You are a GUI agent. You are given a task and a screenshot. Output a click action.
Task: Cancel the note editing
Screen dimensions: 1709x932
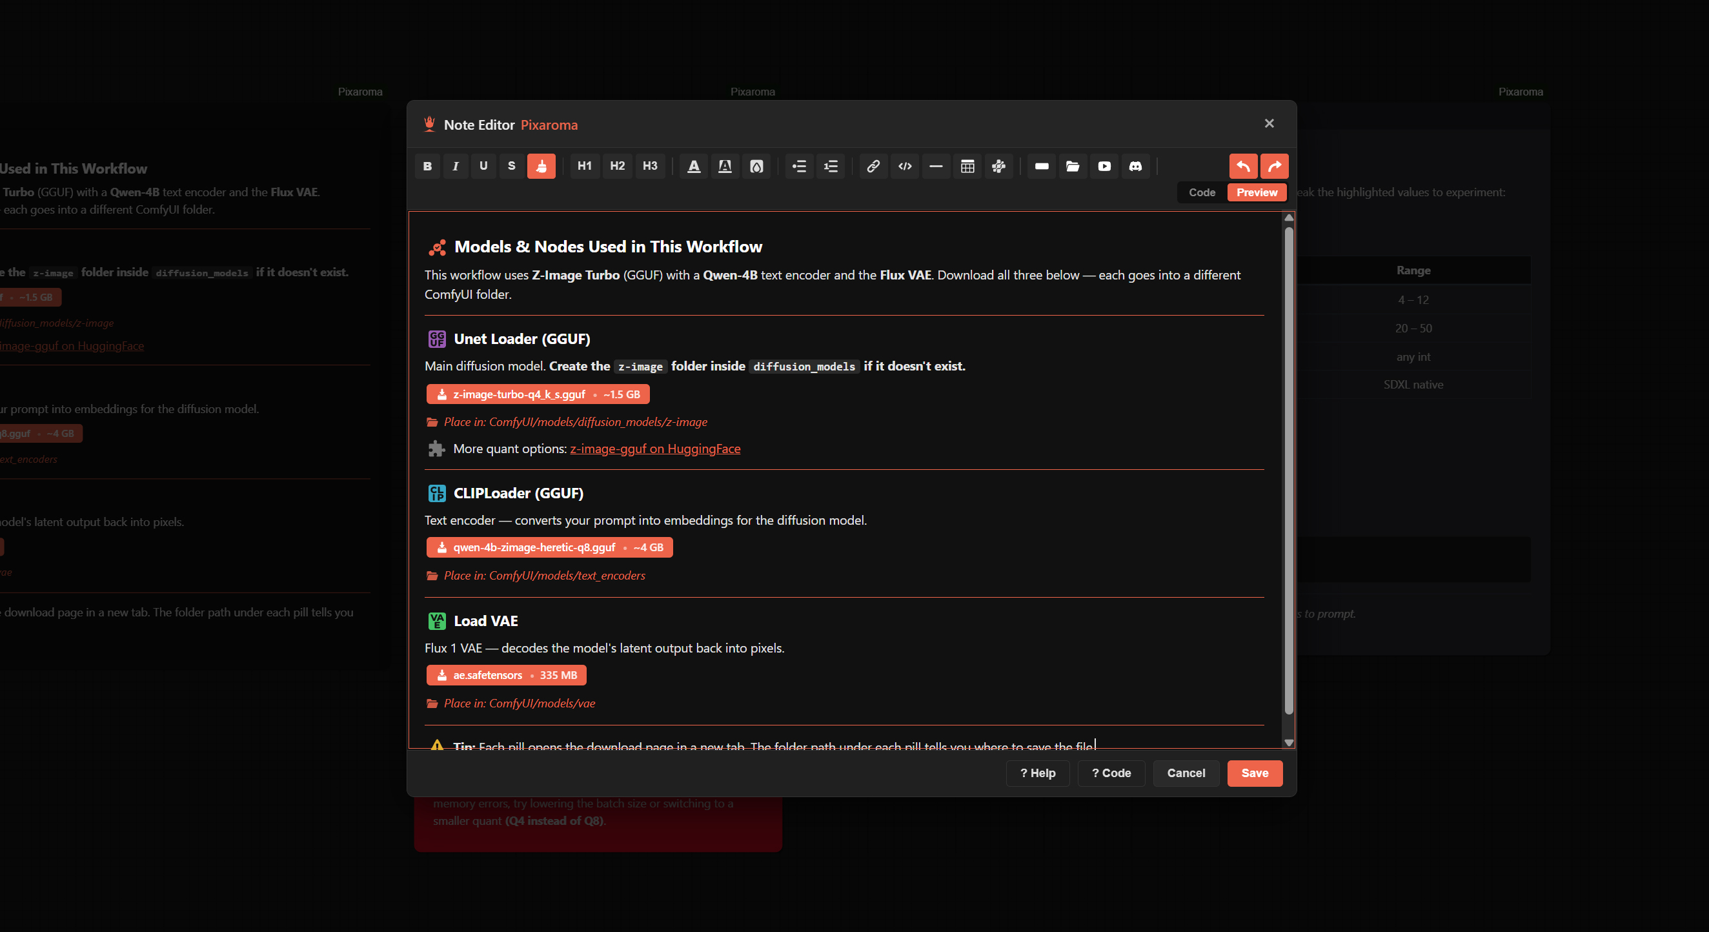point(1186,773)
